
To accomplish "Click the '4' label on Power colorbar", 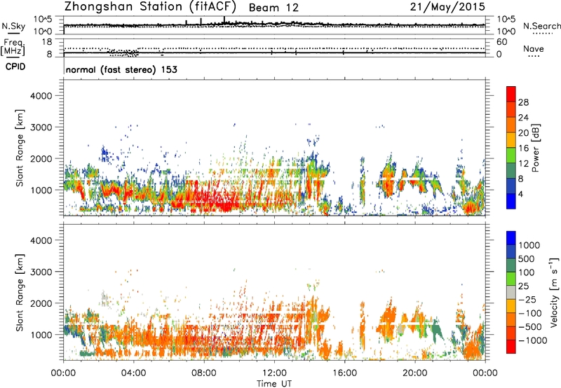I will click(521, 194).
